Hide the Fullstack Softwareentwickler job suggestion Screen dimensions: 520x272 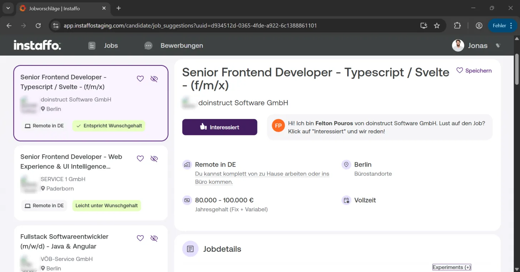tap(154, 238)
